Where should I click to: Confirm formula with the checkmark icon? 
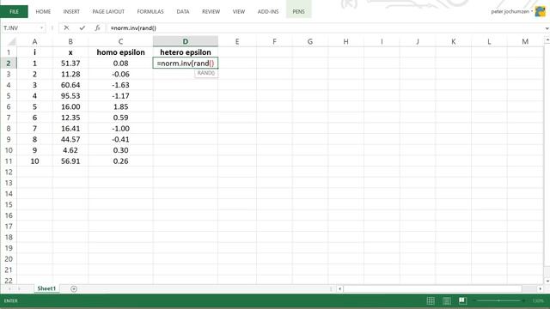click(x=82, y=27)
